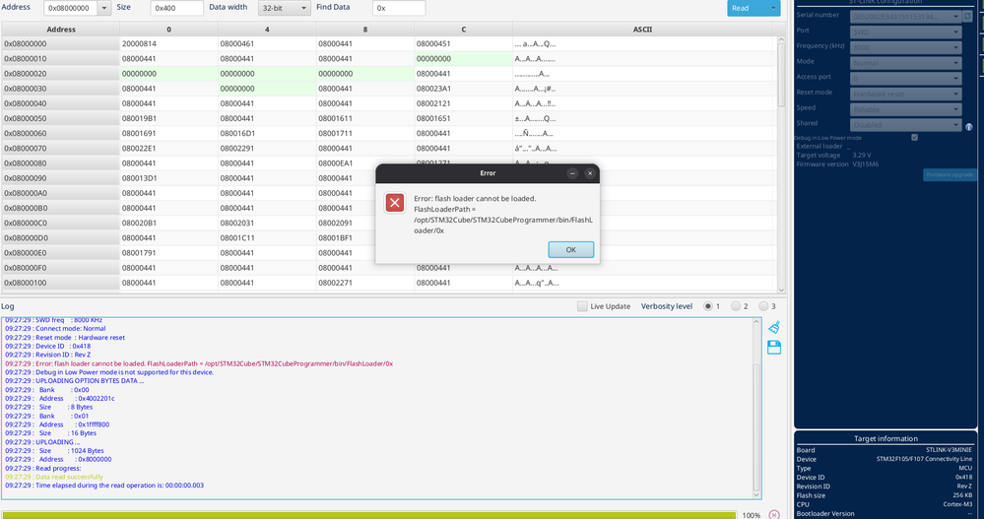Open the Address dropdown arrow
984x519 pixels.
tap(104, 8)
